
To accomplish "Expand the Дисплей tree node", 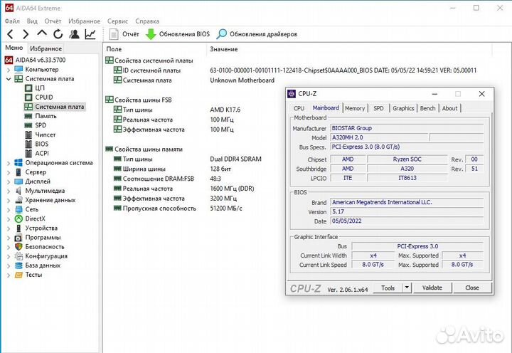I will 9,181.
